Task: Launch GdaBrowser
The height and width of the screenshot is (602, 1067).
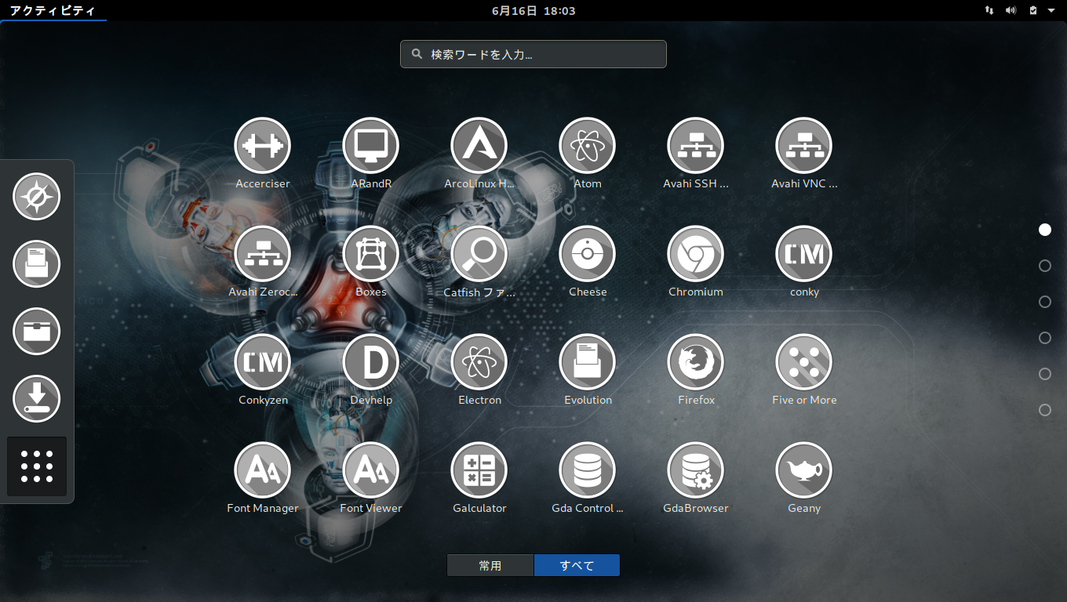Action: [x=696, y=470]
